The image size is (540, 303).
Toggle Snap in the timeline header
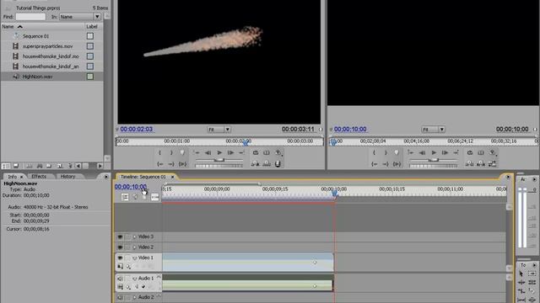tap(126, 197)
